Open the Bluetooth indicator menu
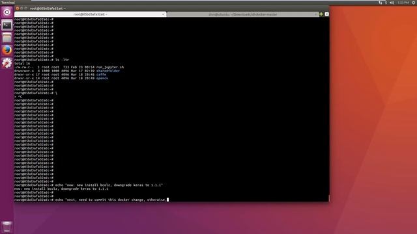The image size is (417, 234). coord(386,3)
